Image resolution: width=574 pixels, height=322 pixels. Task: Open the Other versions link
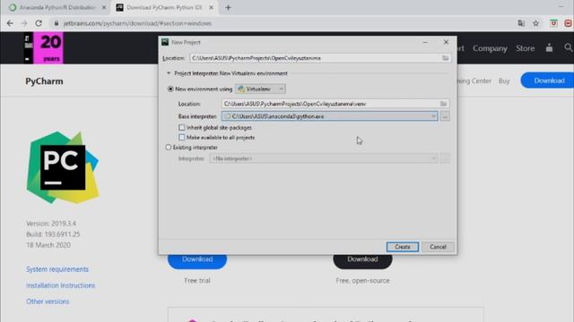48,301
